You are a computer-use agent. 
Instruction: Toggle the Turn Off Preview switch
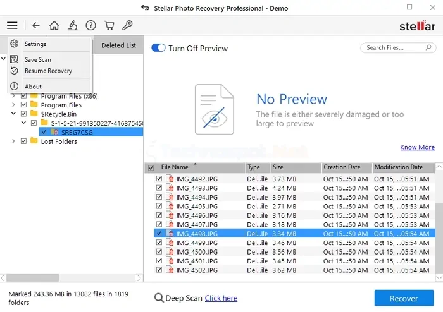(158, 48)
